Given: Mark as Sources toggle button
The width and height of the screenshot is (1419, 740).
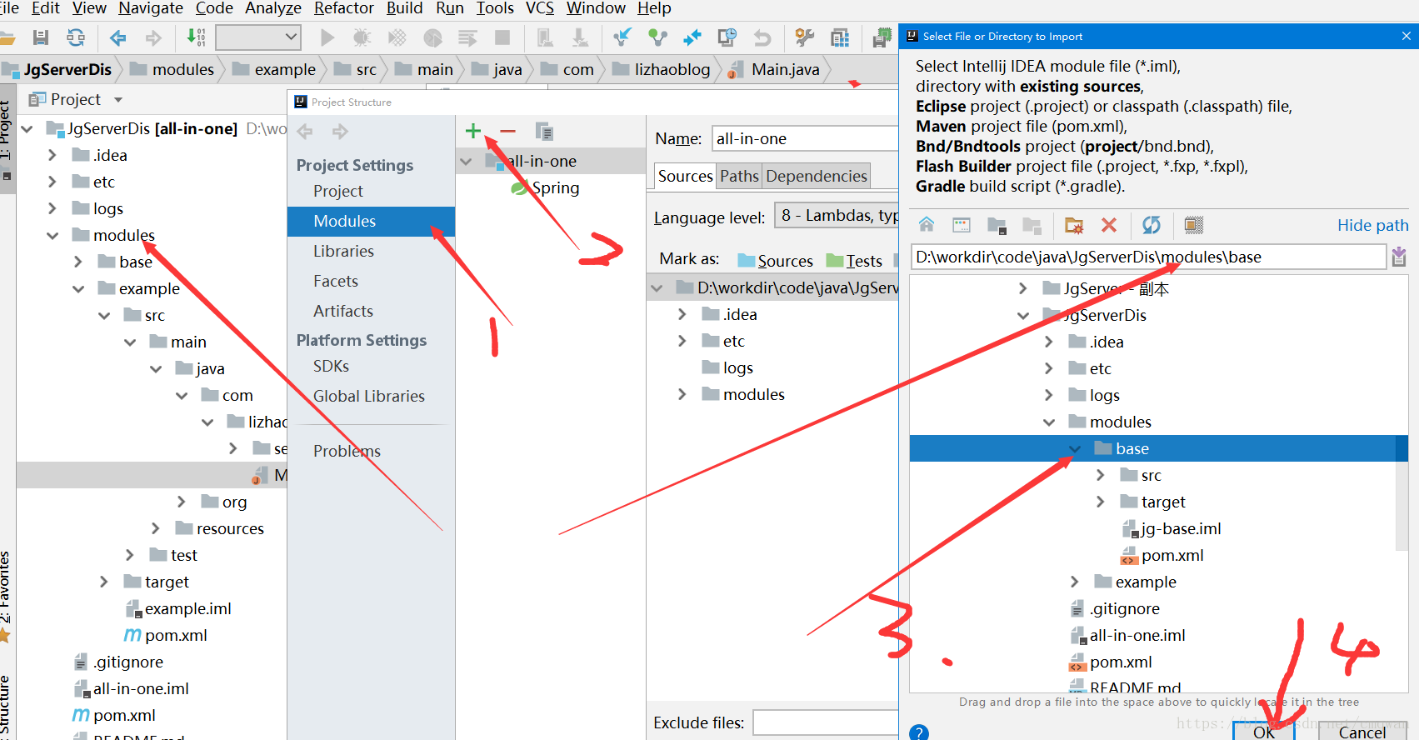Looking at the screenshot, I should 775,261.
